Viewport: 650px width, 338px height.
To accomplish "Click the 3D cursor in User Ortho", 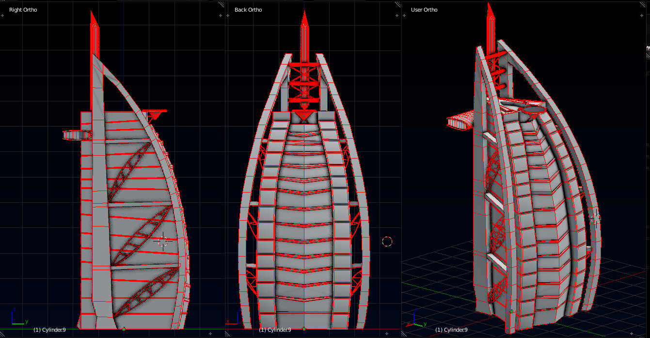I will point(596,219).
